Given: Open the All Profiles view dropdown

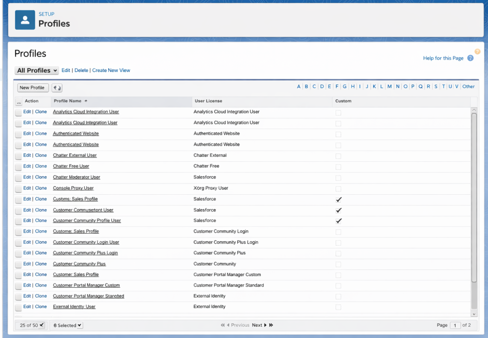Looking at the screenshot, I should click(37, 70).
